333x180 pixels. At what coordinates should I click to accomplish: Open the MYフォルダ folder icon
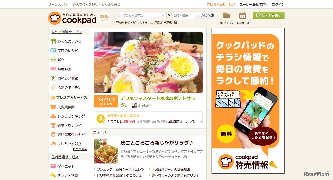click(227, 16)
